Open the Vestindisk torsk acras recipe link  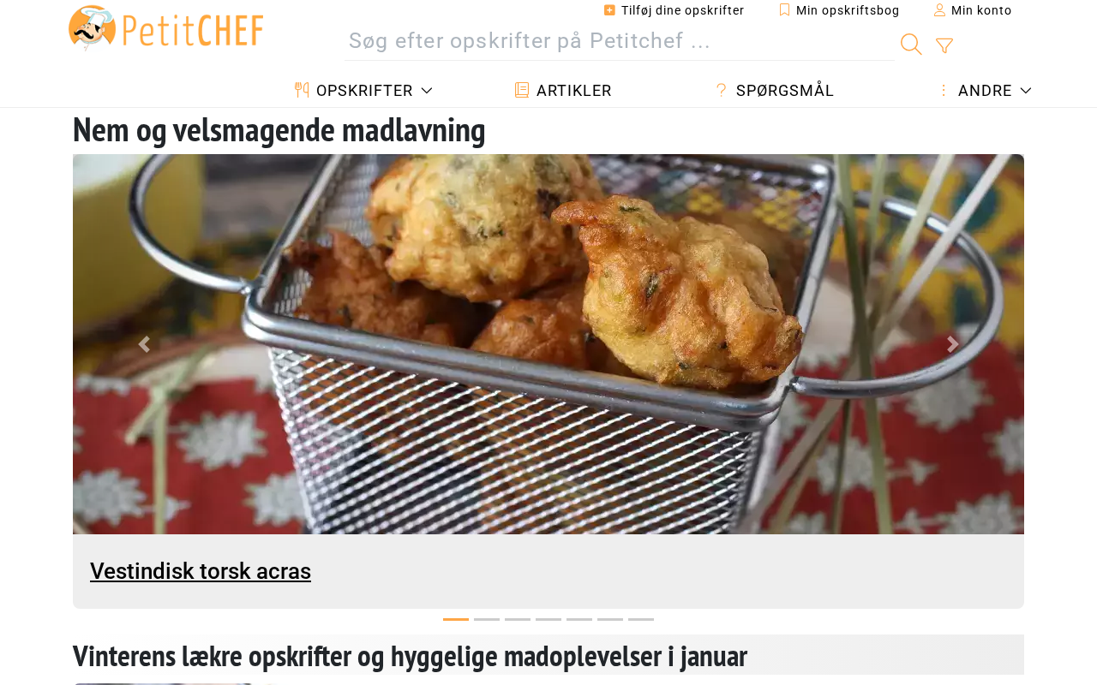201,571
